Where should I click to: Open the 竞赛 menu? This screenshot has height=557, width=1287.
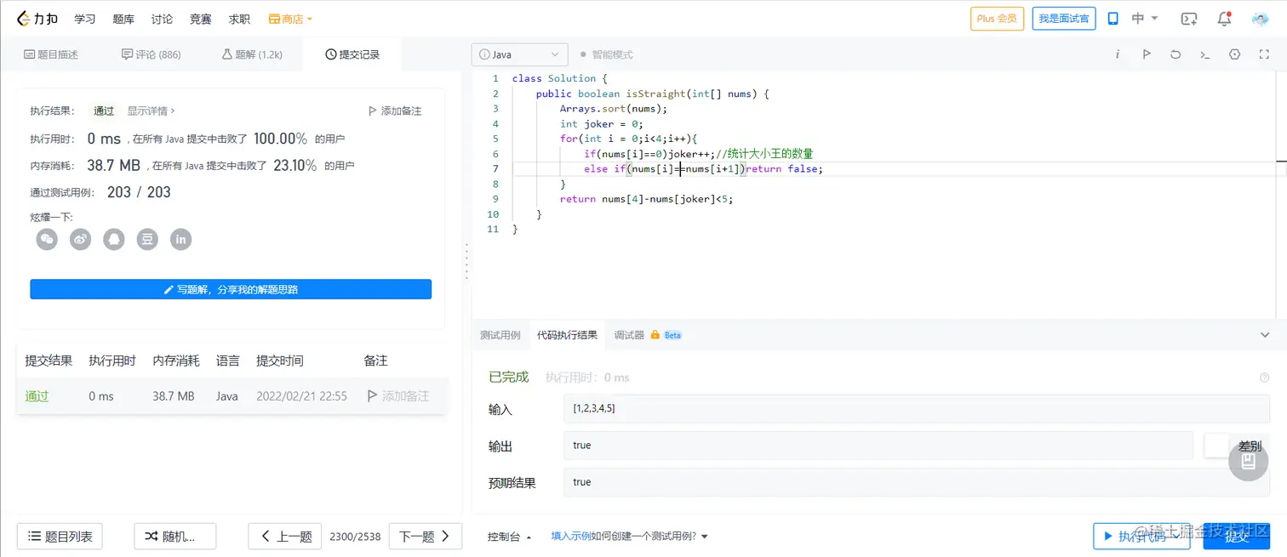point(200,19)
